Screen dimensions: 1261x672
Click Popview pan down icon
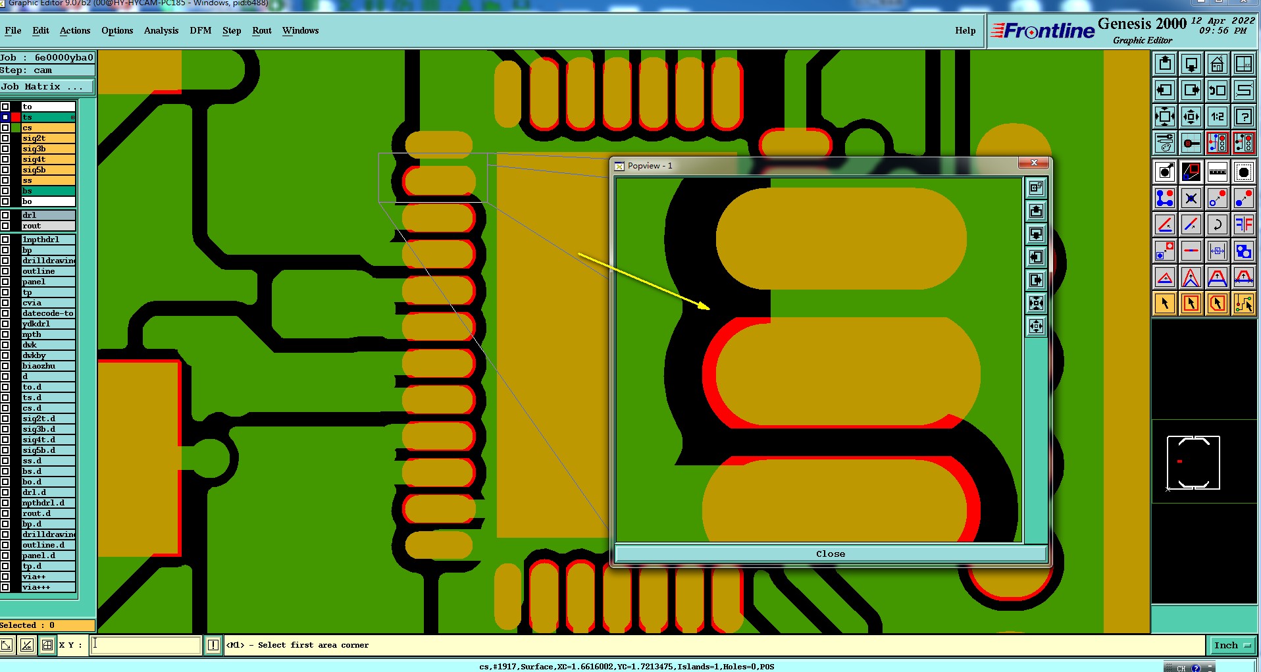point(1036,234)
